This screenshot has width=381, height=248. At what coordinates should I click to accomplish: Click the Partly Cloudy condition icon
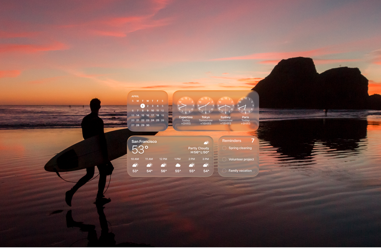point(206,142)
